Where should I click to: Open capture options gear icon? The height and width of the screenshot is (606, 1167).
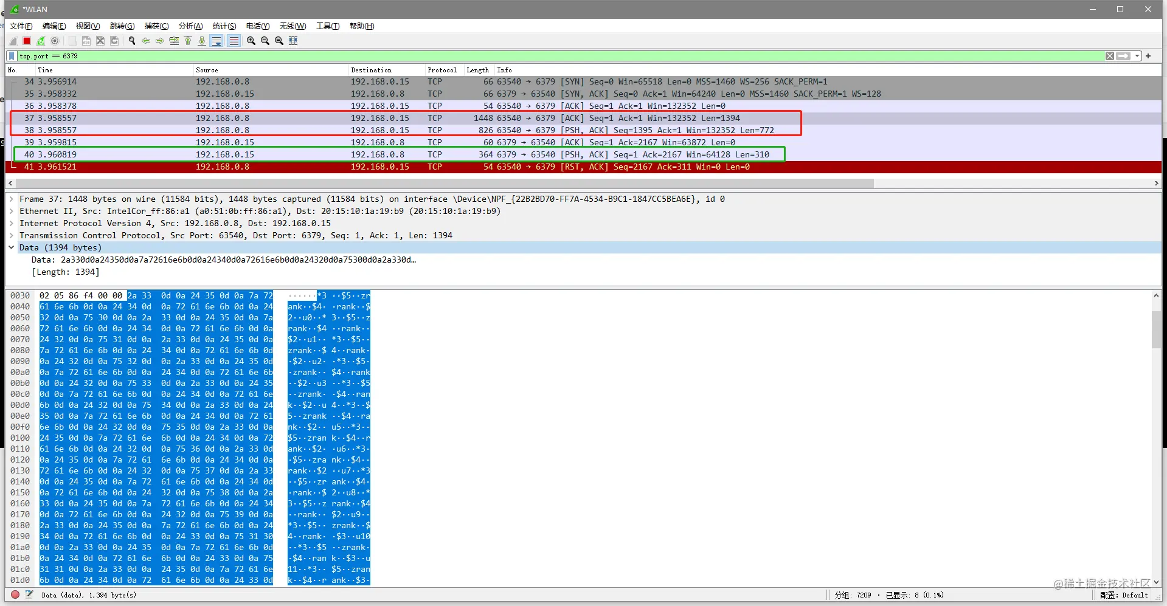tap(55, 41)
